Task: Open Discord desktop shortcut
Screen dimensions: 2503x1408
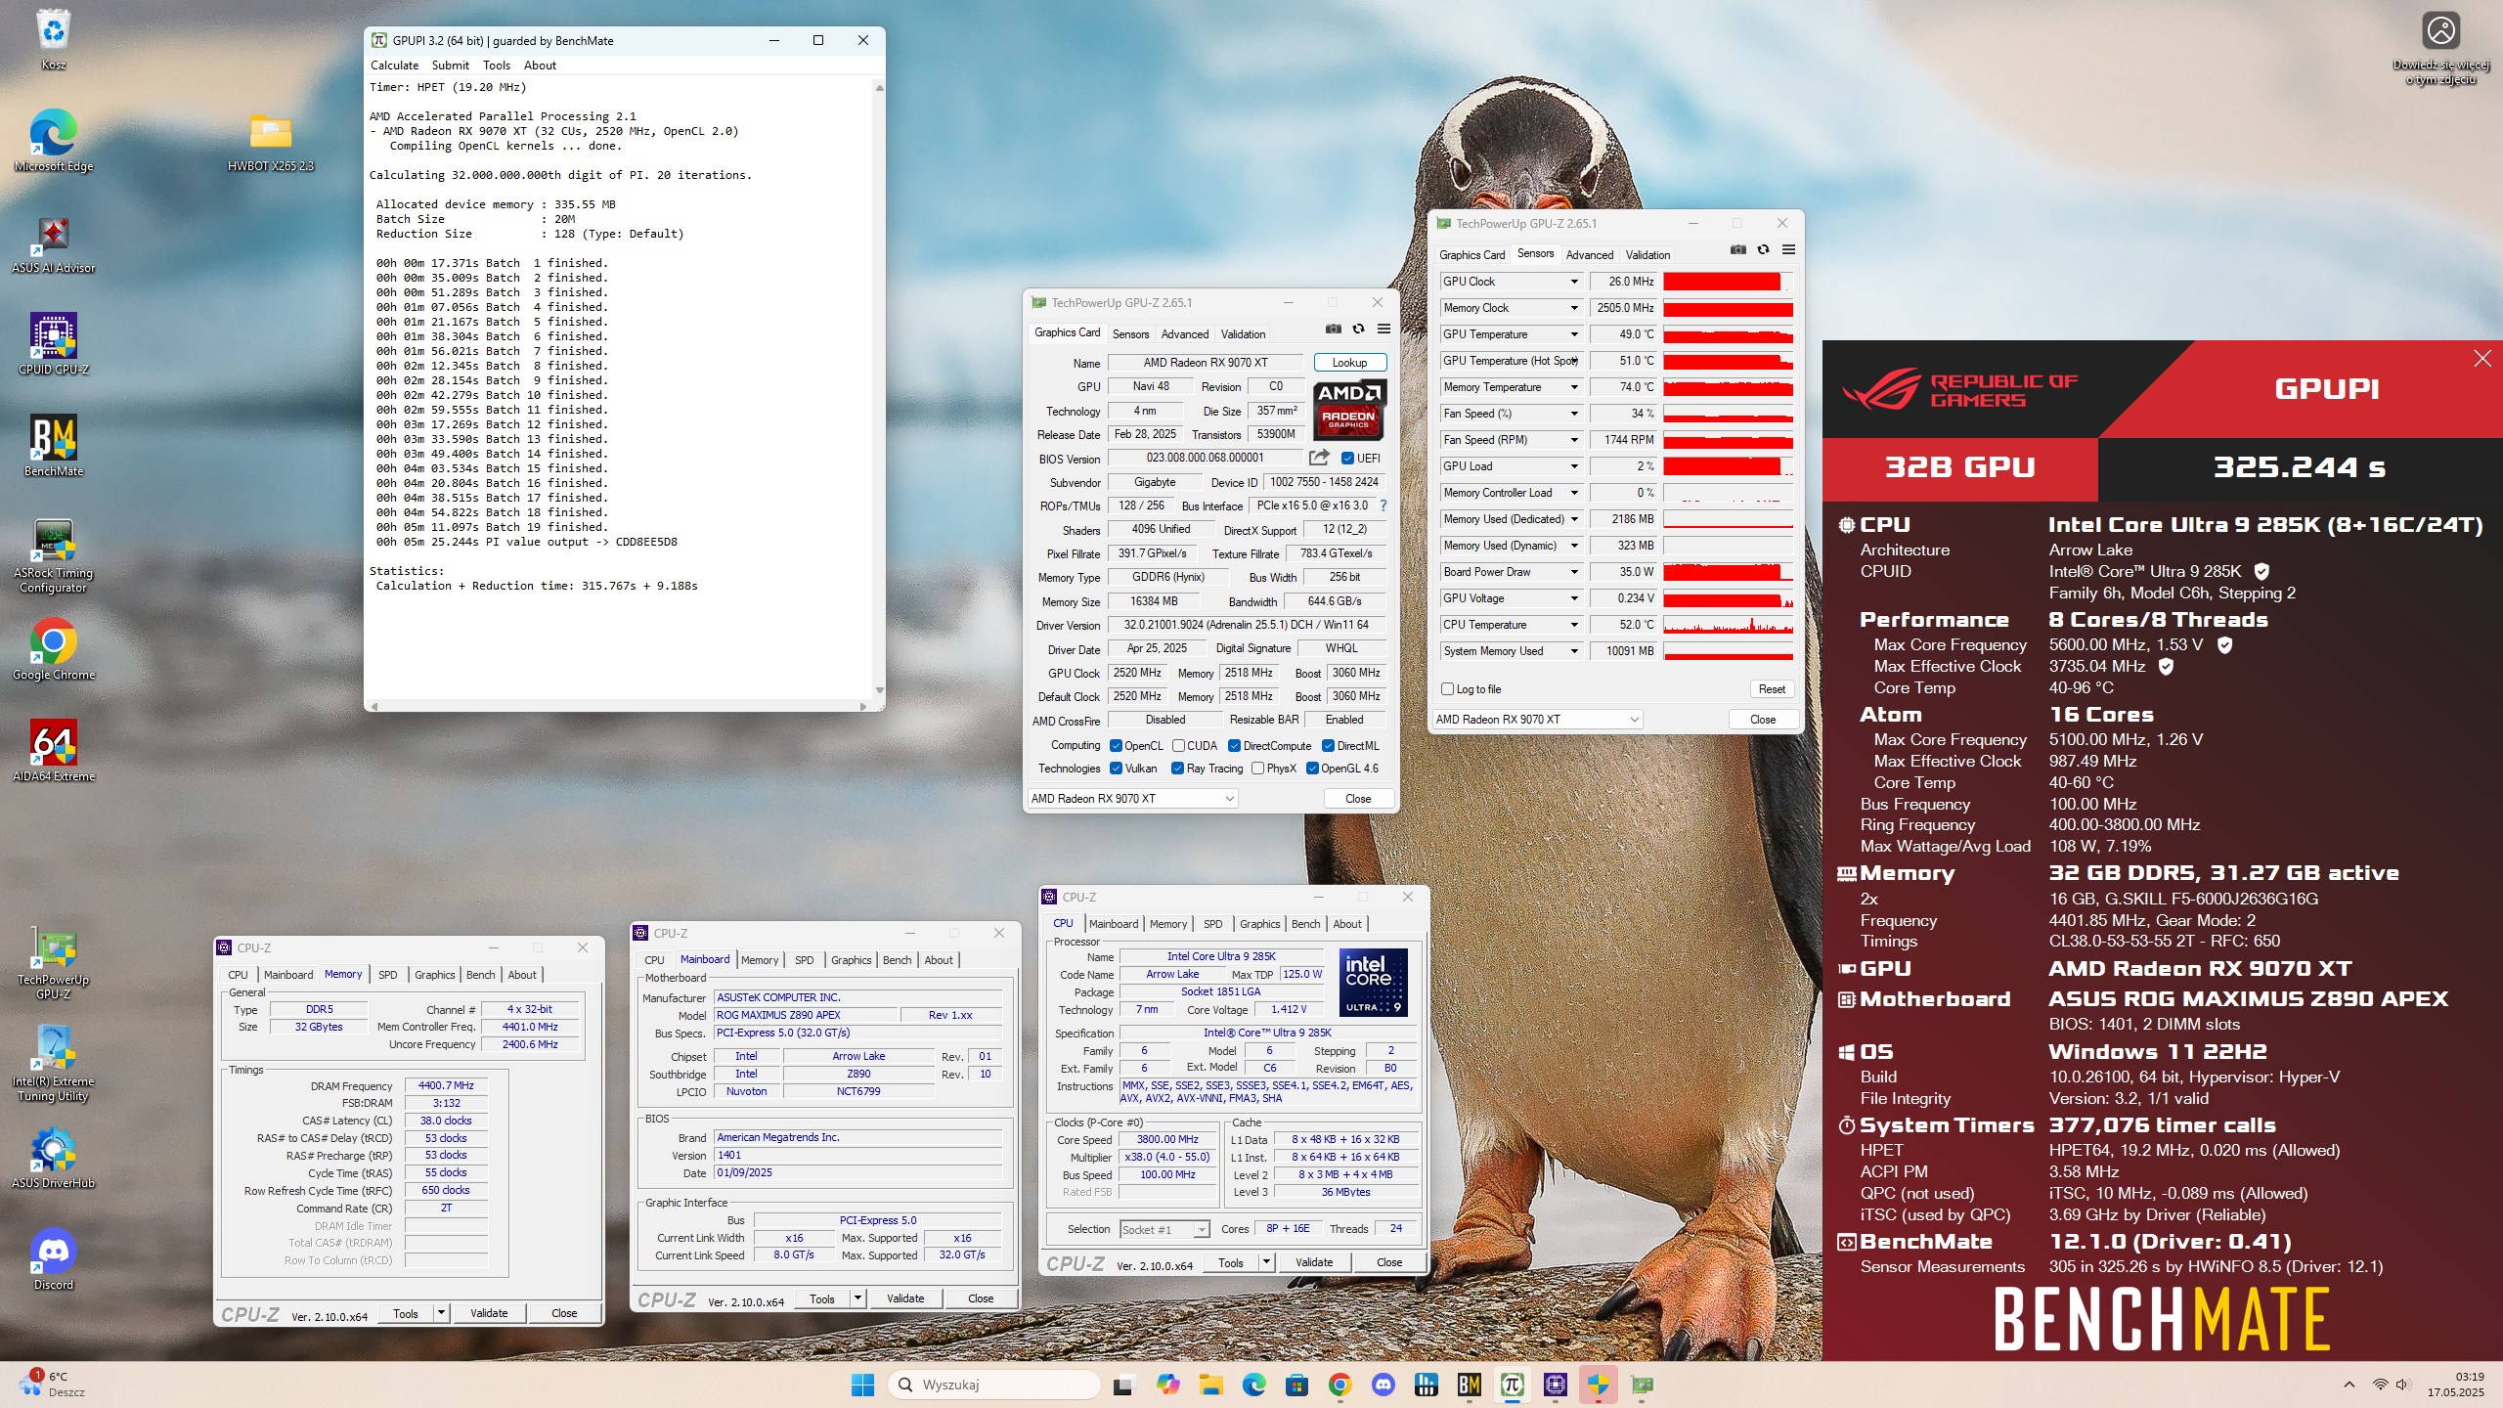Action: [53, 1259]
